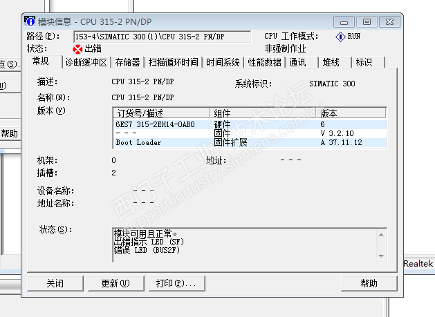Open the 标识 tab
The height and width of the screenshot is (317, 435).
(x=369, y=62)
